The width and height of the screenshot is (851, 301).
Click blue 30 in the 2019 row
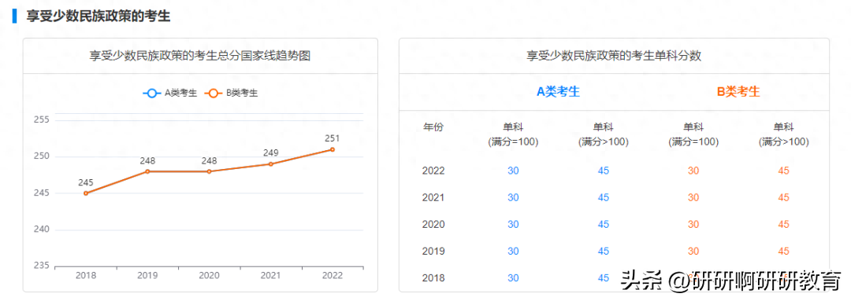click(x=513, y=251)
